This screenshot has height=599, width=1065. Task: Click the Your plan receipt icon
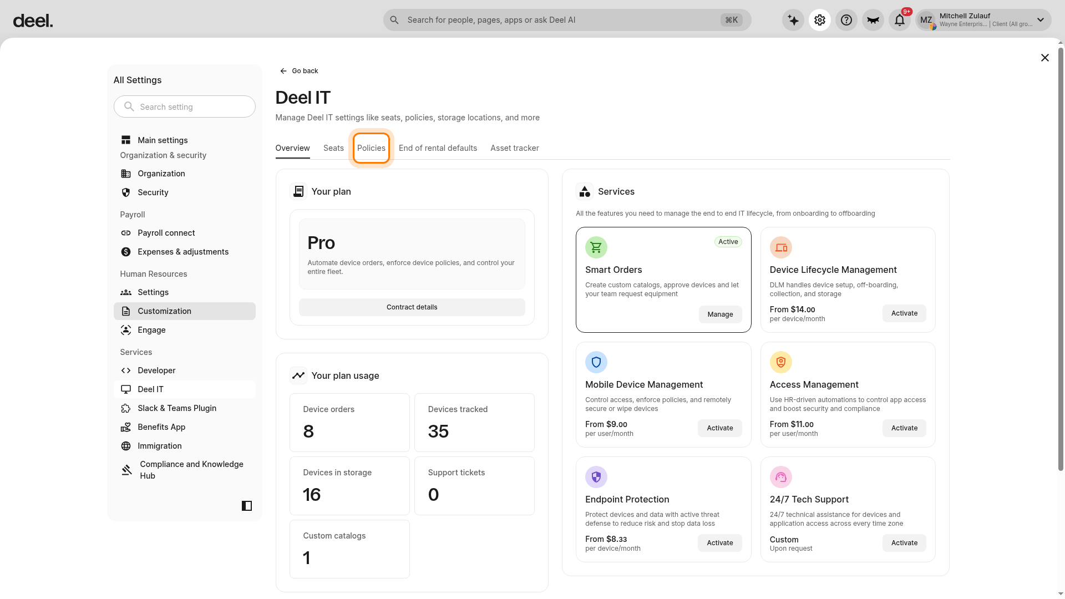[298, 191]
